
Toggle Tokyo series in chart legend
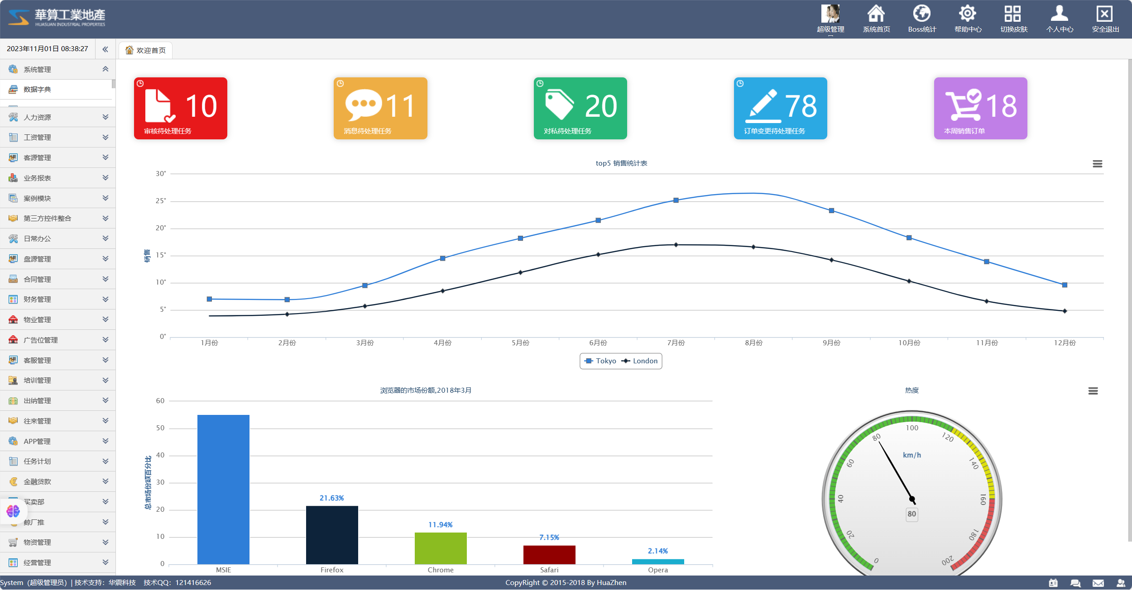click(x=600, y=361)
